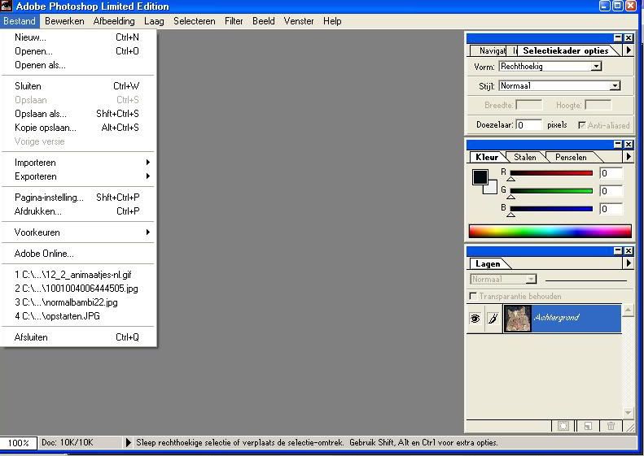
Task: Click the Doezelaar pixels input field
Action: [528, 124]
